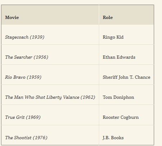Click The Searcher (1956) movie title
This screenshot has height=146, width=162.
coord(27,57)
